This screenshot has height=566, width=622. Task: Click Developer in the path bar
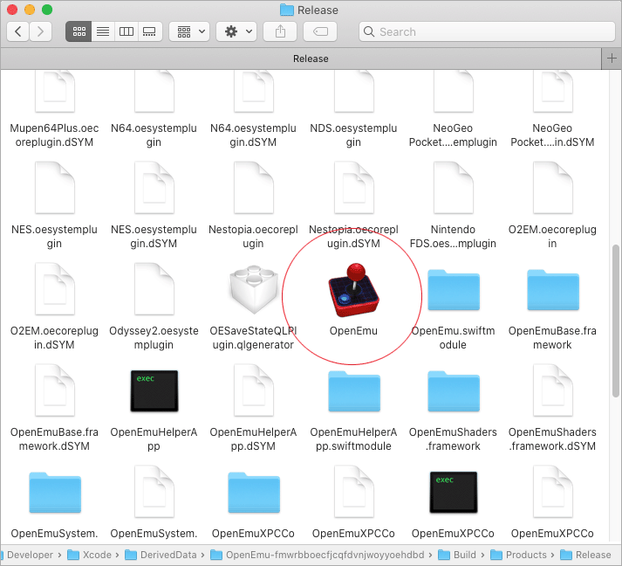point(30,555)
